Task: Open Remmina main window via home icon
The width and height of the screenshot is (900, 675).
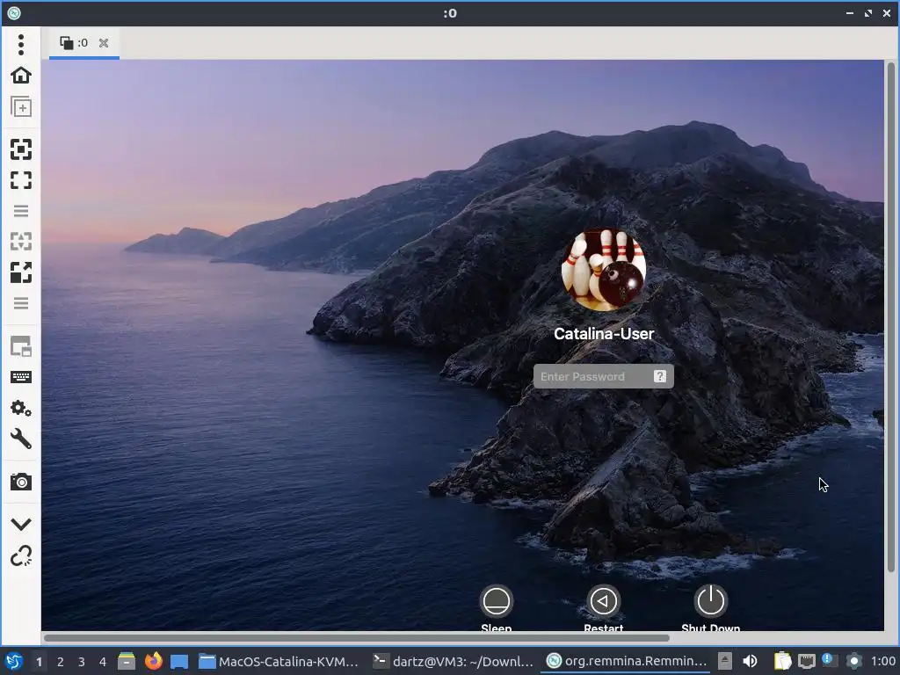Action: [21, 76]
